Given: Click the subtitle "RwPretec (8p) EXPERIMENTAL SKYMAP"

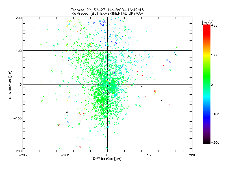Looking at the screenshot, I should (107, 13).
